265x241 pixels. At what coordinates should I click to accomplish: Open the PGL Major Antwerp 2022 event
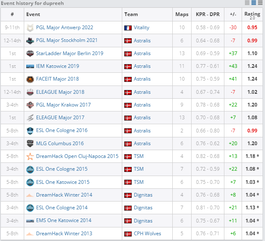[64, 28]
